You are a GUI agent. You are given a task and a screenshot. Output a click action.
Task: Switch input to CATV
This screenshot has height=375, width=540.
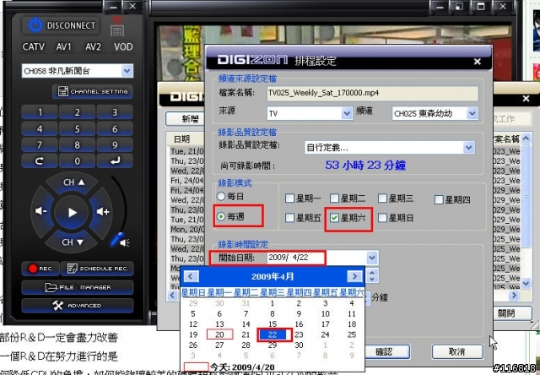point(34,47)
